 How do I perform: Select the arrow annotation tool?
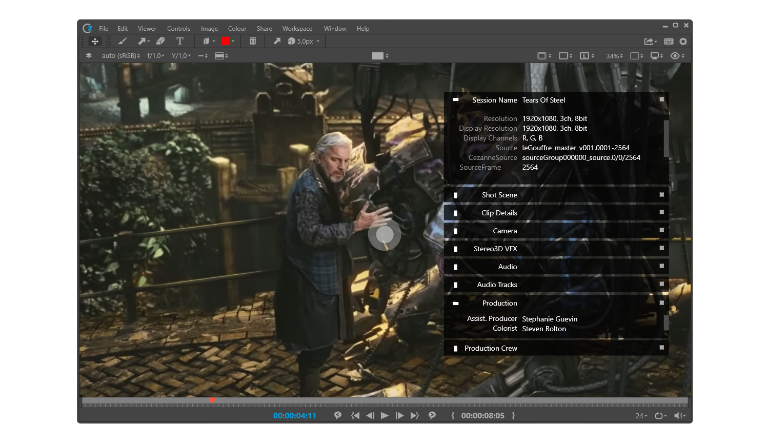(x=142, y=41)
